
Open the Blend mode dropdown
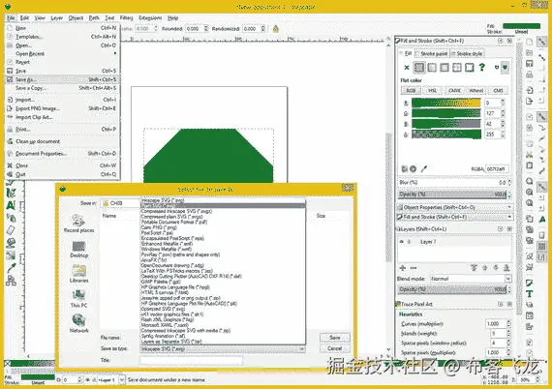(x=471, y=279)
